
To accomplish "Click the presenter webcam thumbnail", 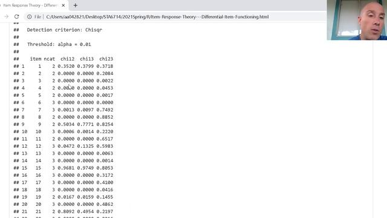I will [x=357, y=20].
